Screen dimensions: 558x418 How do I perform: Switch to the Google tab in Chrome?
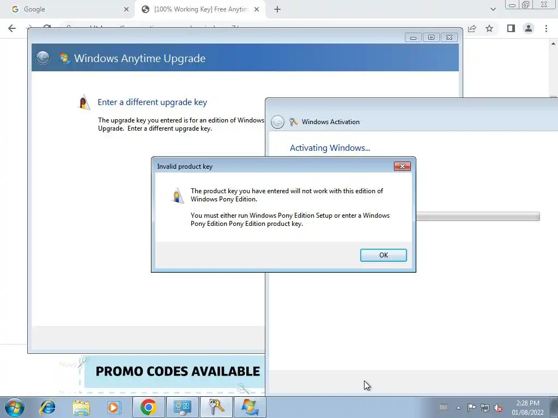[68, 9]
